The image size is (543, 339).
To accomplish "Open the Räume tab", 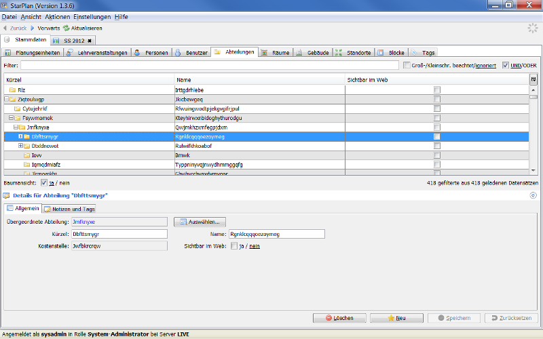I will point(276,53).
